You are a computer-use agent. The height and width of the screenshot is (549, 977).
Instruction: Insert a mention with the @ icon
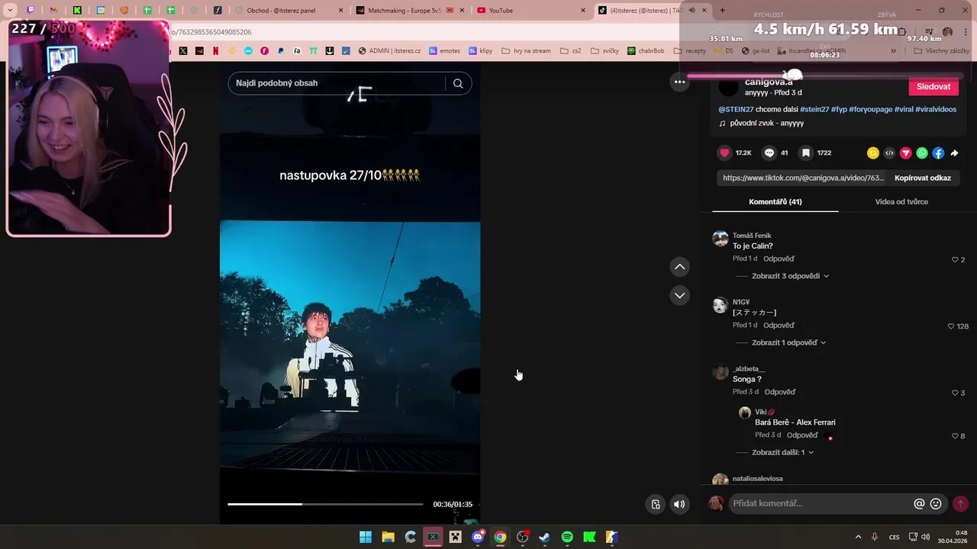click(919, 504)
